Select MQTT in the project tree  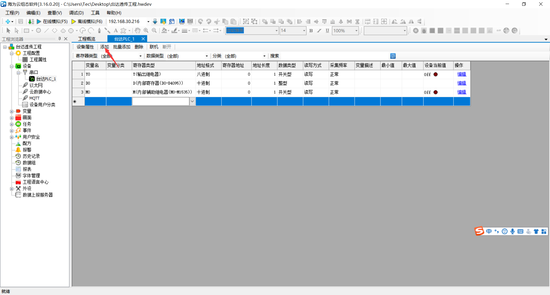[x=34, y=98]
